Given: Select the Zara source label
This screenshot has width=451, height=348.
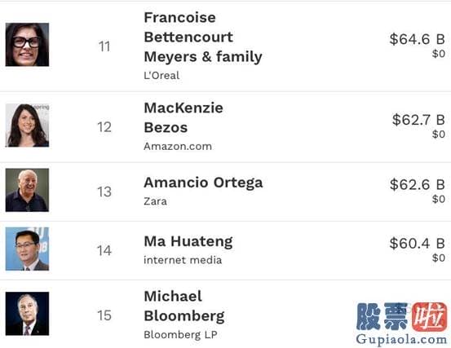Looking at the screenshot, I should (x=155, y=201).
